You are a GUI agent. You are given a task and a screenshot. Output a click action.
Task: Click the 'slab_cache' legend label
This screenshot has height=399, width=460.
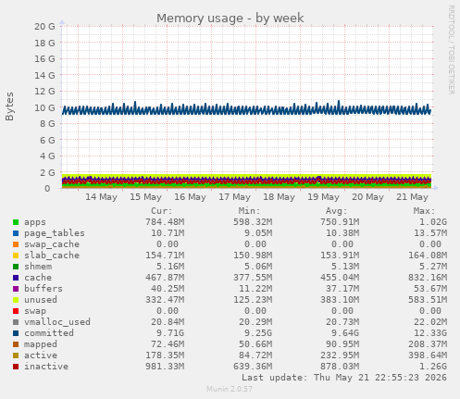[x=52, y=256]
